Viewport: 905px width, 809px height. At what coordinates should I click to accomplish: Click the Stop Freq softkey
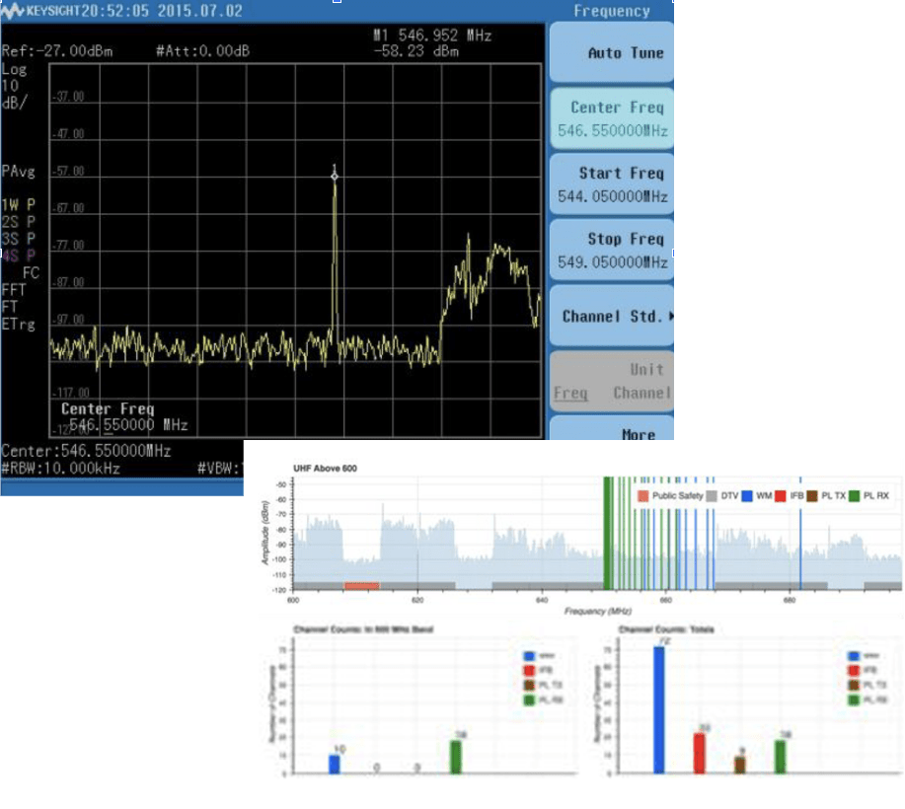611,247
